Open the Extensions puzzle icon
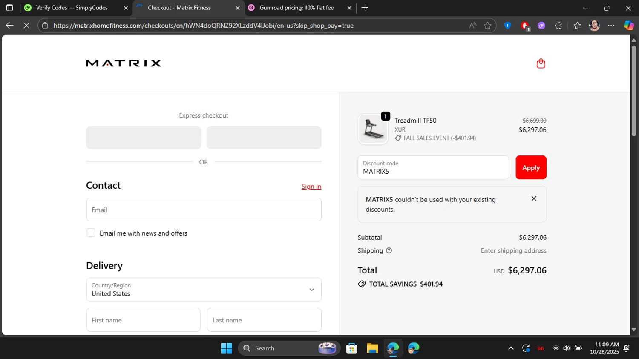 [558, 26]
